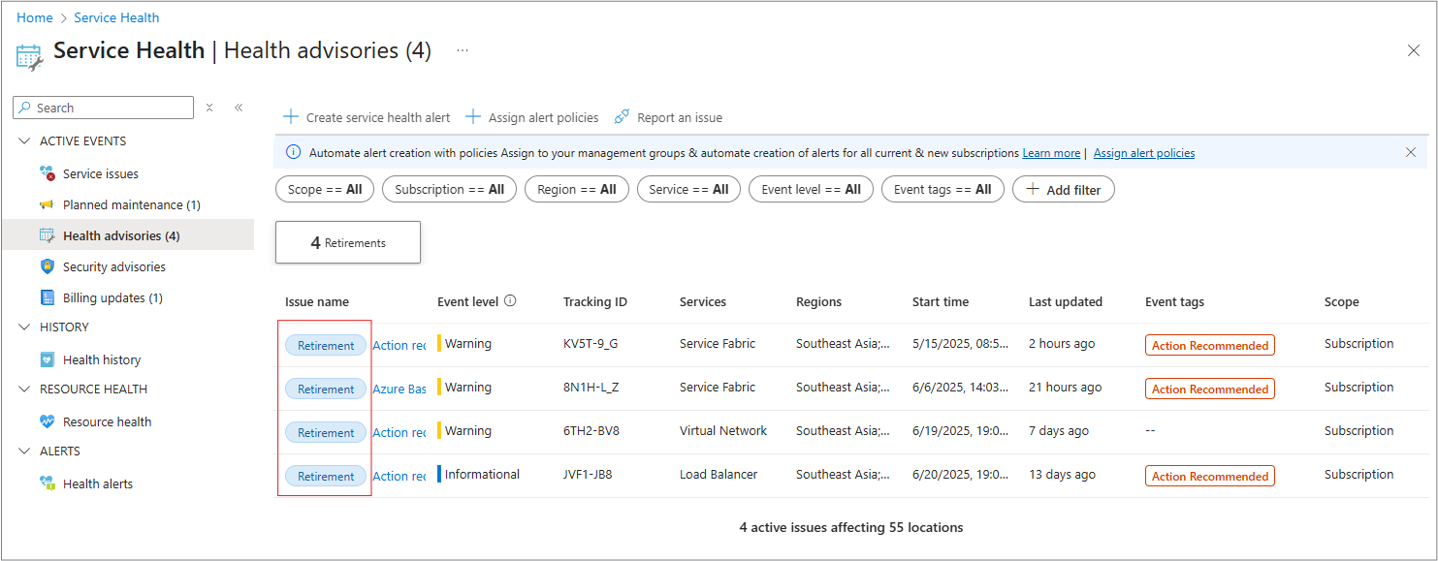Click the Health history icon
Screen dimensions: 1438x561
[x=47, y=359]
